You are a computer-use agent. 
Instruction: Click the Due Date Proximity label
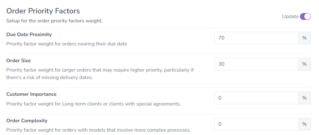tap(29, 35)
